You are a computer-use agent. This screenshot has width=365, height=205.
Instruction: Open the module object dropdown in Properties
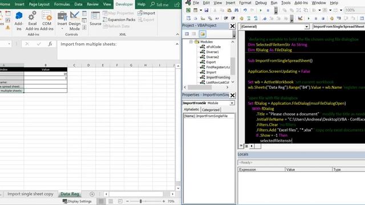coord(232,103)
